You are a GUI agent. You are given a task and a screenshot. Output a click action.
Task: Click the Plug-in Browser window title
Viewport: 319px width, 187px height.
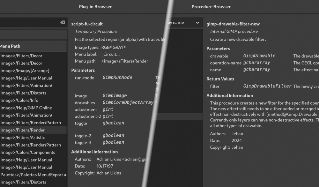pyautogui.click(x=95, y=7)
